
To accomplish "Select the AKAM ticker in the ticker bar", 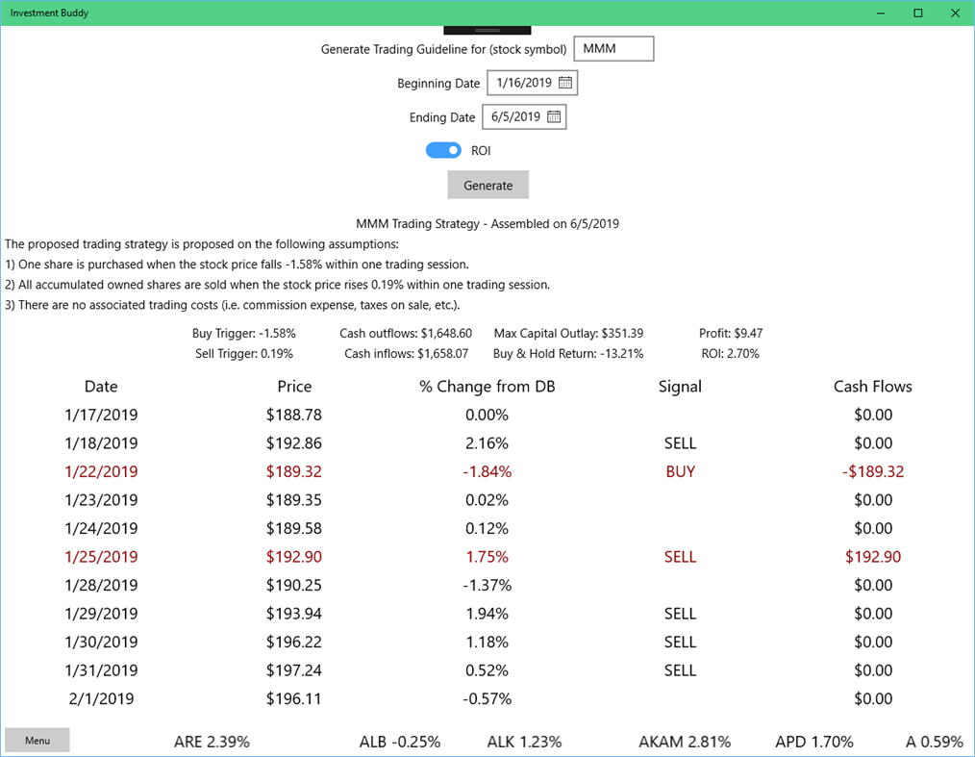I will (684, 742).
